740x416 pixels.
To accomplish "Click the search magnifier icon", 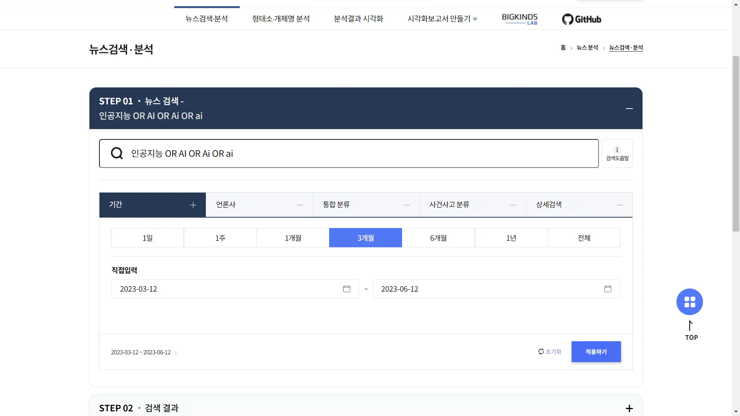I will click(117, 153).
